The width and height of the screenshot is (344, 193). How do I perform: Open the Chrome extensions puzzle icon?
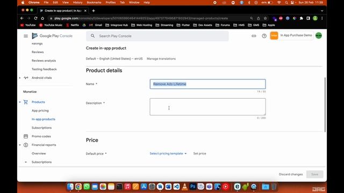click(x=302, y=18)
